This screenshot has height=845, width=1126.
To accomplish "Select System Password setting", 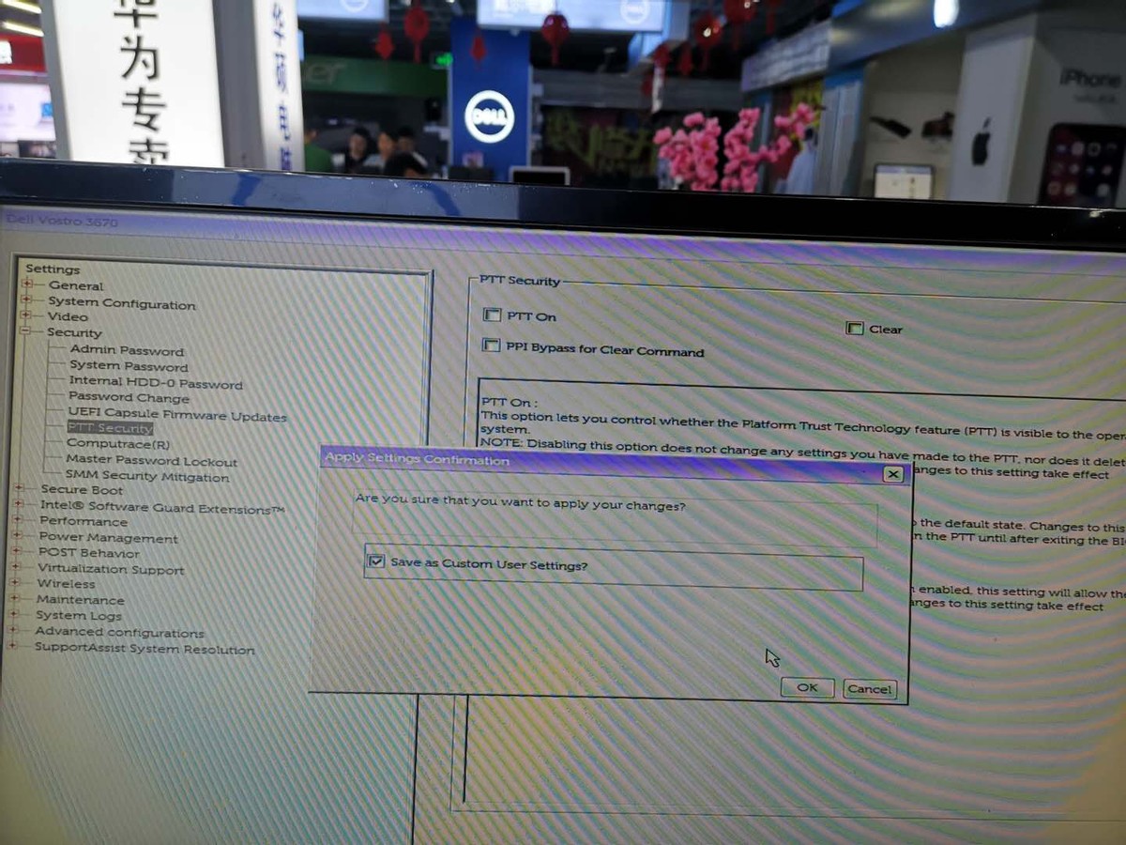I will tap(129, 366).
